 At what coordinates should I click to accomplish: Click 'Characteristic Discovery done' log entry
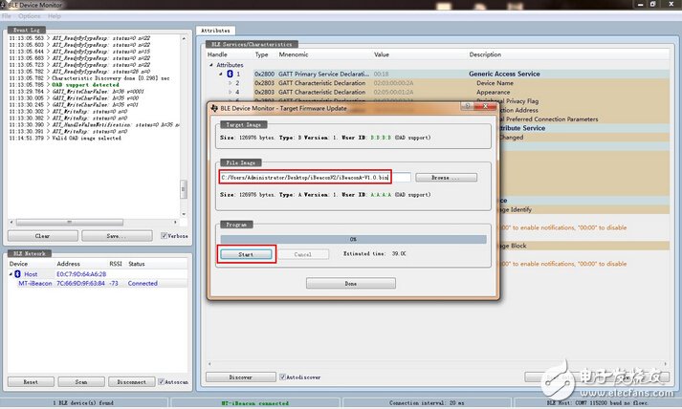click(110, 78)
